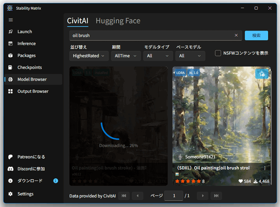
Task: Go to the Output Browser grid icon
Action: 10,91
